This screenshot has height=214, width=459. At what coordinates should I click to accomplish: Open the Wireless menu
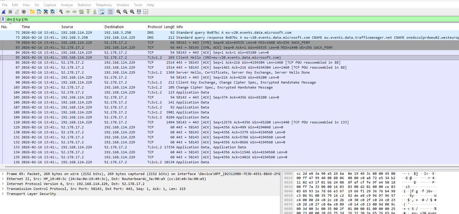(123, 5)
